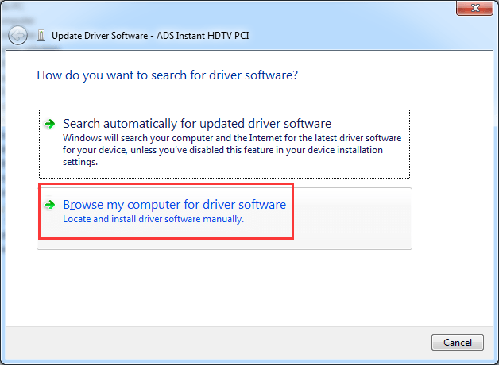This screenshot has height=365, width=499.
Task: Click the empty white space below both options
Action: (x=238, y=286)
